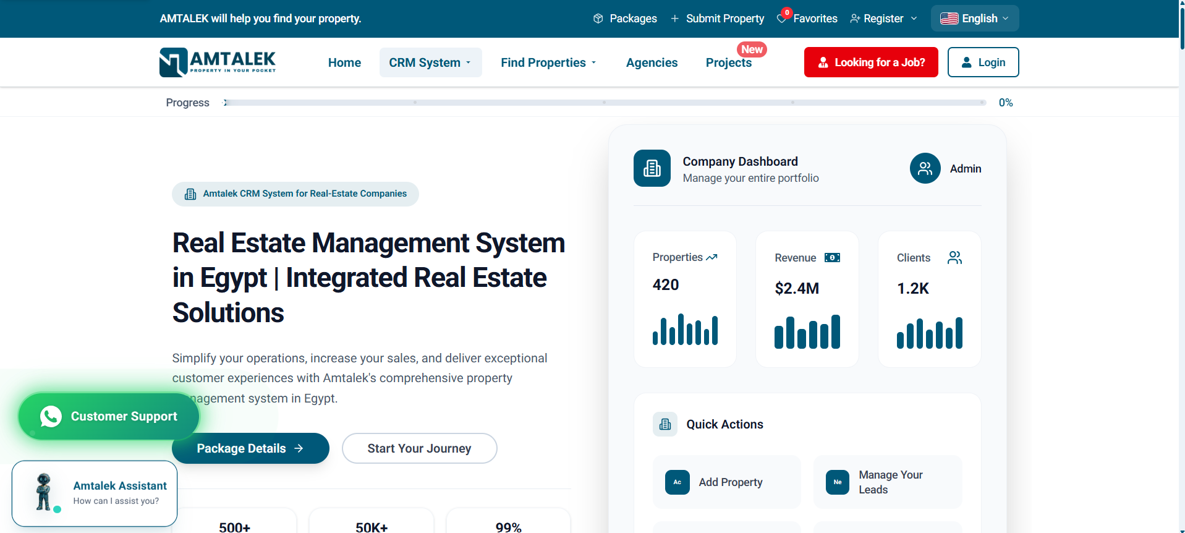Viewport: 1185px width, 533px height.
Task: Click the Login person icon
Action: (x=967, y=62)
